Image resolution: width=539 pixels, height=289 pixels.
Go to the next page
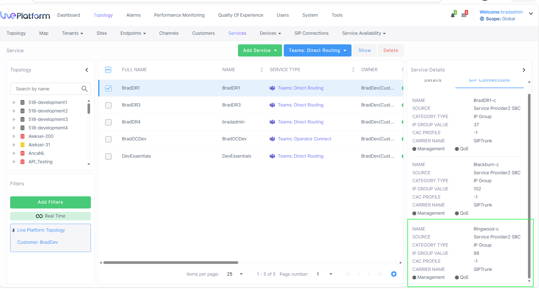point(369,274)
